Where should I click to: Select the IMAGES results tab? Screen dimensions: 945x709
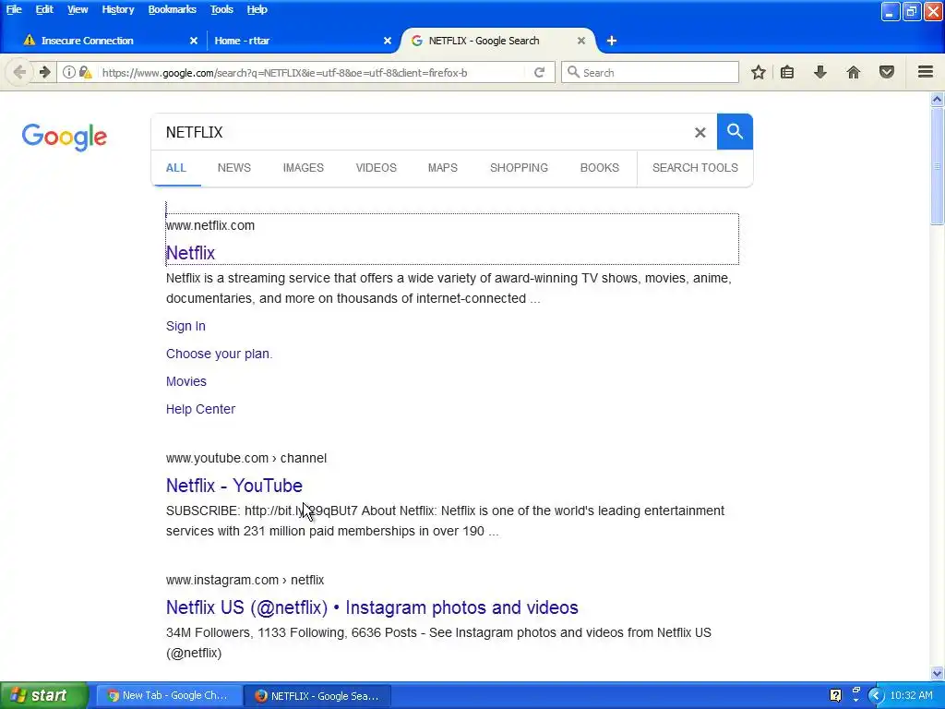point(303,168)
